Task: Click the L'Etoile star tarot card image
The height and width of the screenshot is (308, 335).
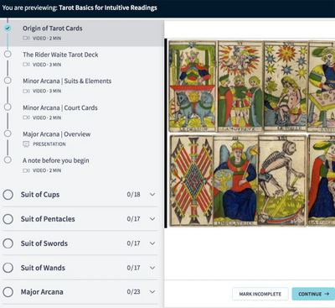Action: coord(286,86)
